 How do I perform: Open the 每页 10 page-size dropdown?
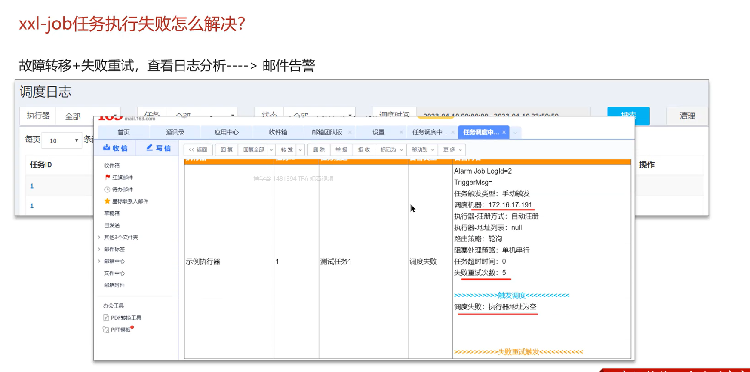pos(62,140)
